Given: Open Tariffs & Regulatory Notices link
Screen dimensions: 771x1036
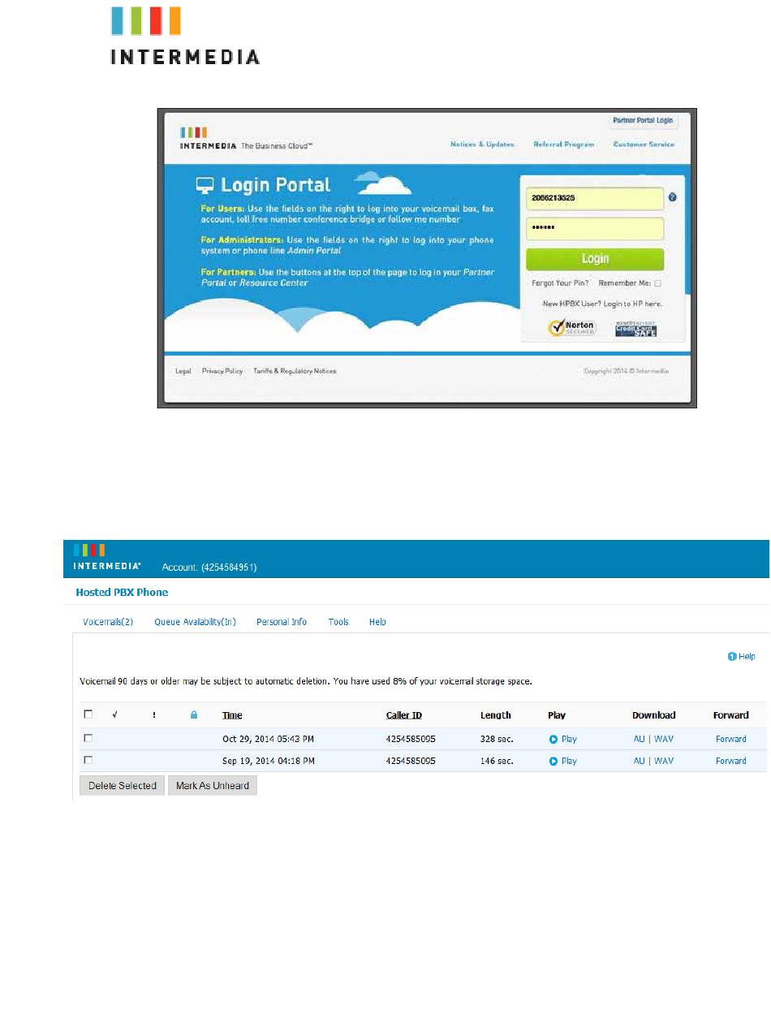Looking at the screenshot, I should pyautogui.click(x=295, y=371).
